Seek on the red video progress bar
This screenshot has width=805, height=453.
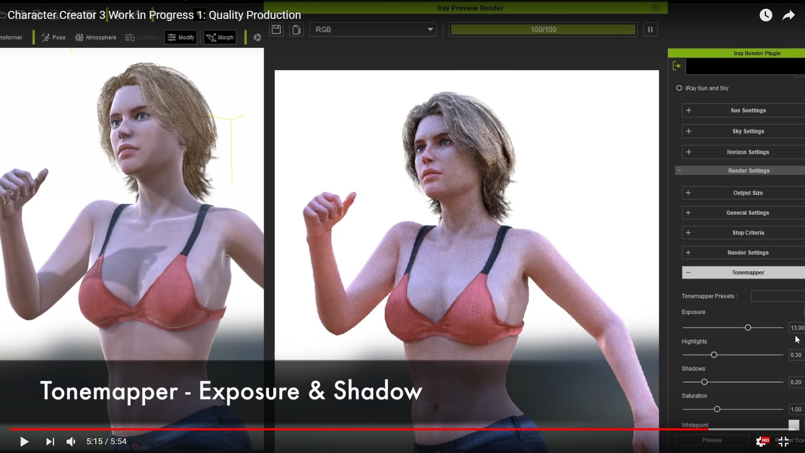[402, 429]
